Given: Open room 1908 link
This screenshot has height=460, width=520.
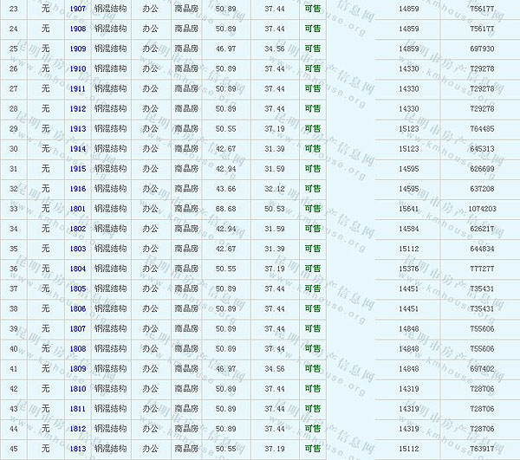Looking at the screenshot, I should pyautogui.click(x=77, y=29).
